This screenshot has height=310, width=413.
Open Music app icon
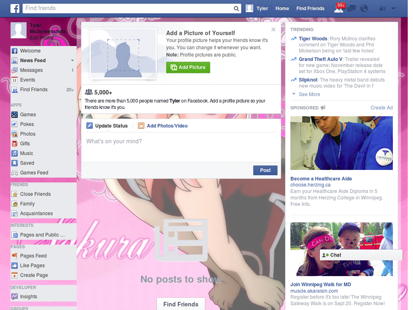pos(15,153)
